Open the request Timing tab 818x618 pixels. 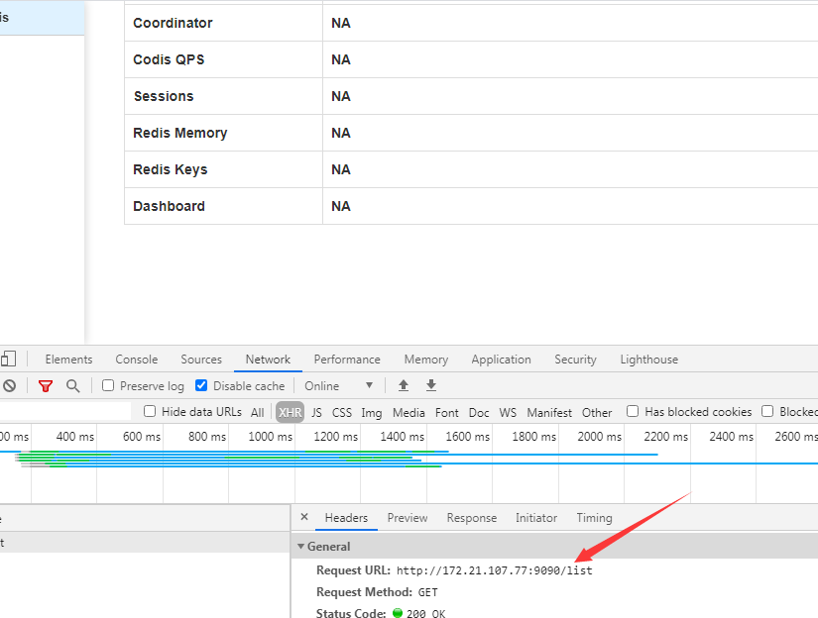coord(594,518)
